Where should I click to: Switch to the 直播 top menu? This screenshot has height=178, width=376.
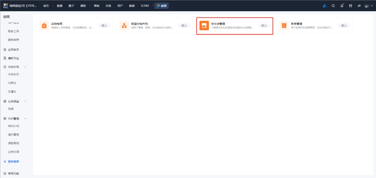pyautogui.click(x=60, y=6)
